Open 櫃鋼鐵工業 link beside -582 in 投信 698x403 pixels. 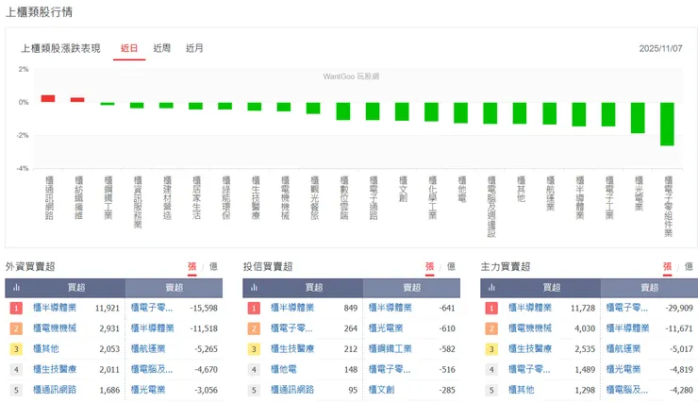(390, 348)
